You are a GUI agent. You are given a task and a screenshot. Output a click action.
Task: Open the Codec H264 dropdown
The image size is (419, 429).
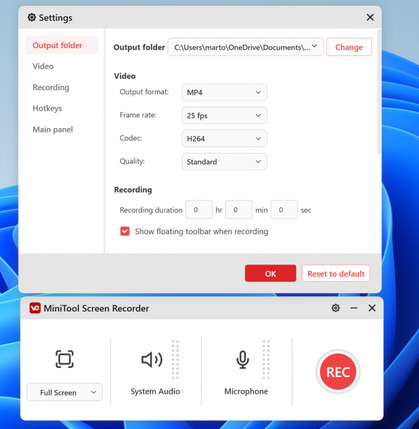224,138
